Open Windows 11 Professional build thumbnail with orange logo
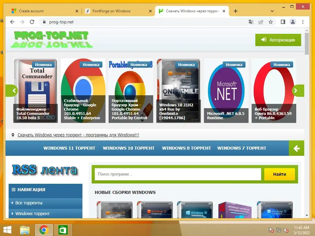The image size is (315, 236). 155,210
